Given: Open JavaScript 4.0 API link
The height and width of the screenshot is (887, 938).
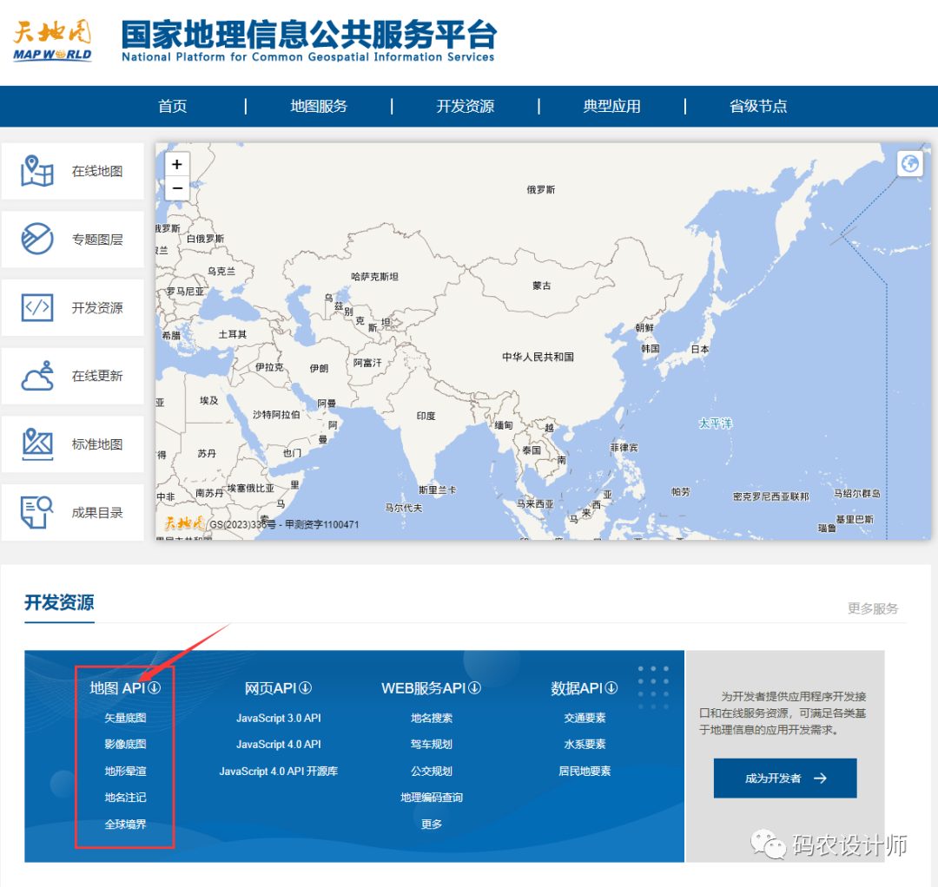Looking at the screenshot, I should [279, 745].
